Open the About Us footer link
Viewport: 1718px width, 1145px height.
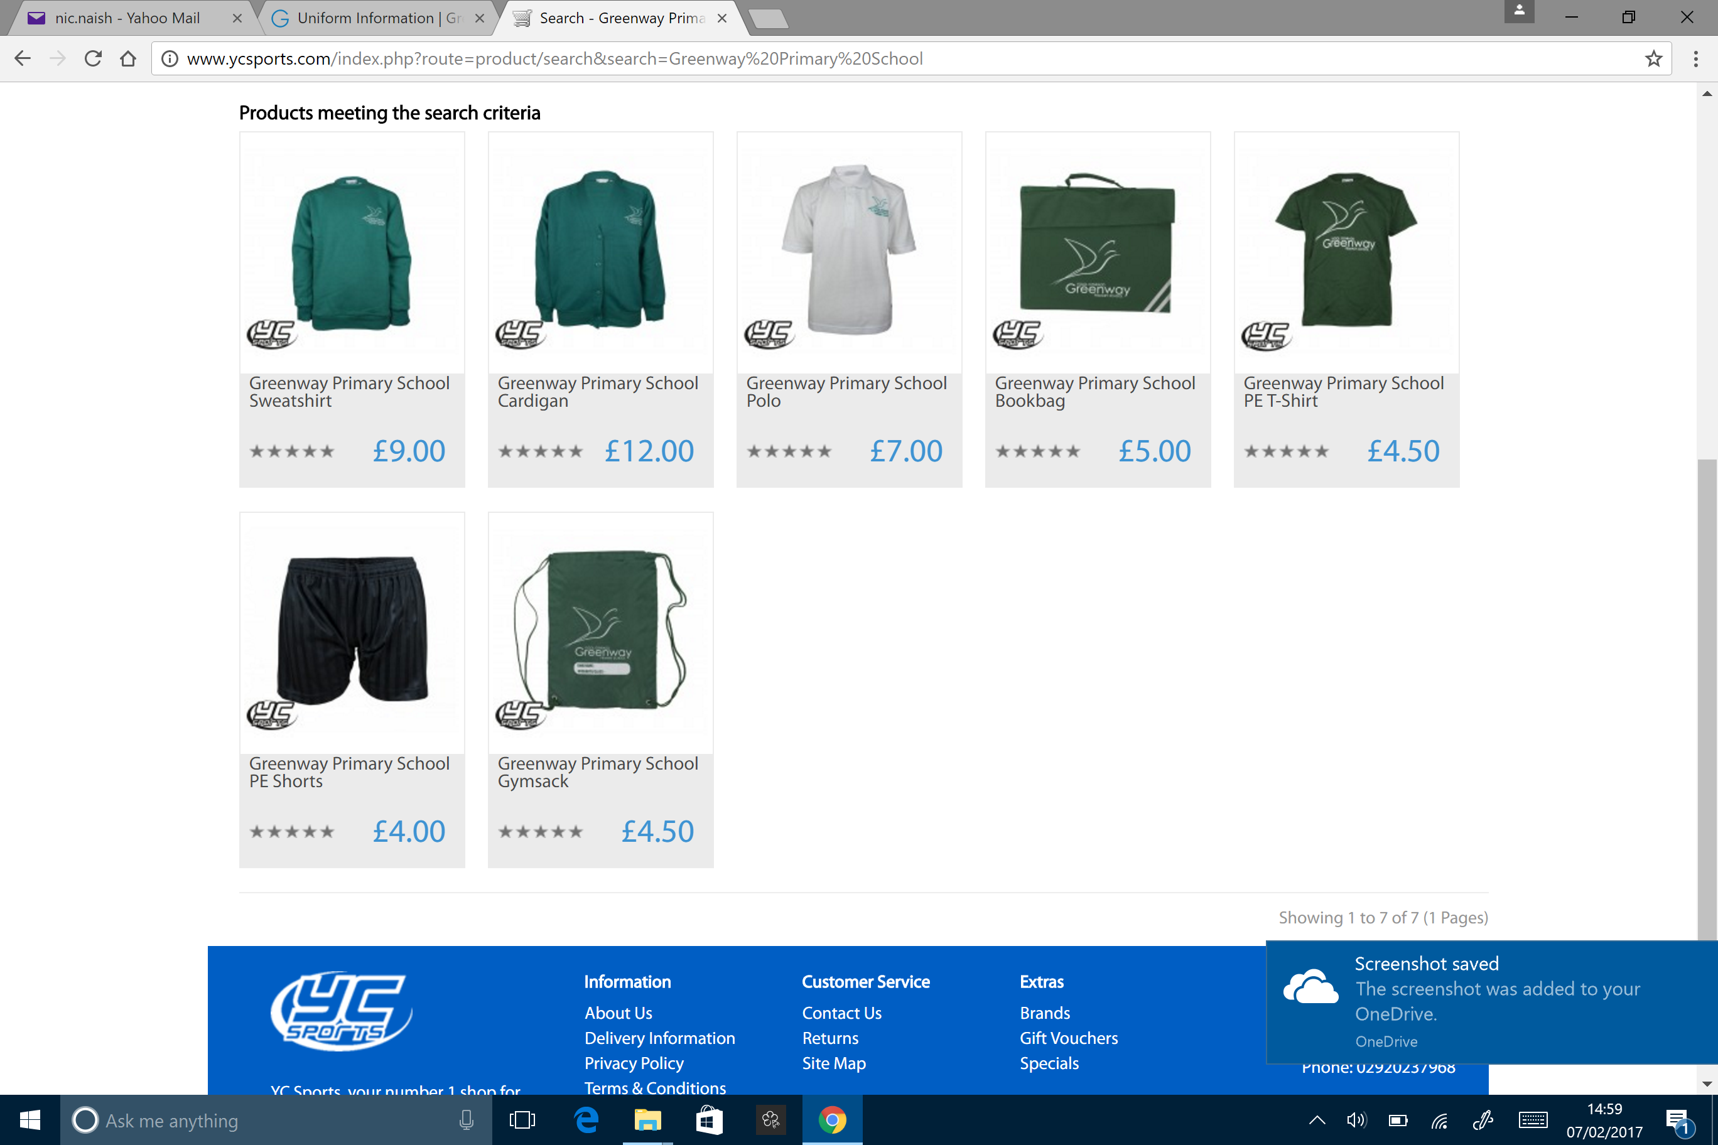click(618, 1014)
